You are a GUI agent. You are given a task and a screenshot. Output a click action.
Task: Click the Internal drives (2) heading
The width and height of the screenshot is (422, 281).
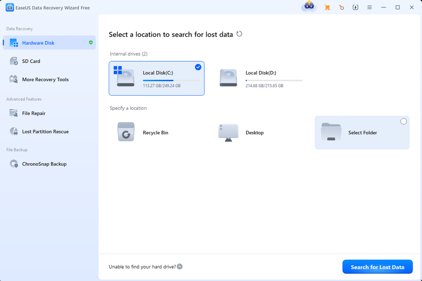pyautogui.click(x=129, y=54)
